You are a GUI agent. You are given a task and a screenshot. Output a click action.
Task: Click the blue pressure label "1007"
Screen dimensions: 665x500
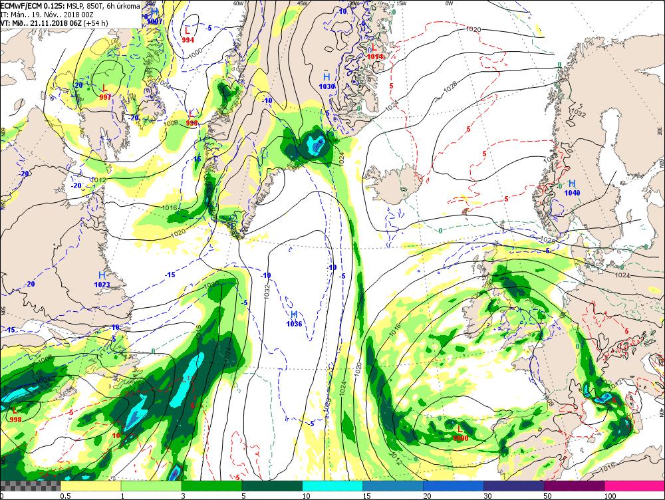155,21
